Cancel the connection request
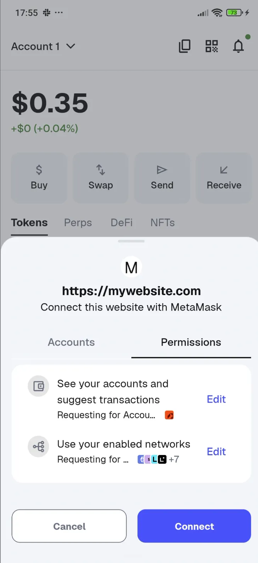The height and width of the screenshot is (563, 258). coord(69,526)
